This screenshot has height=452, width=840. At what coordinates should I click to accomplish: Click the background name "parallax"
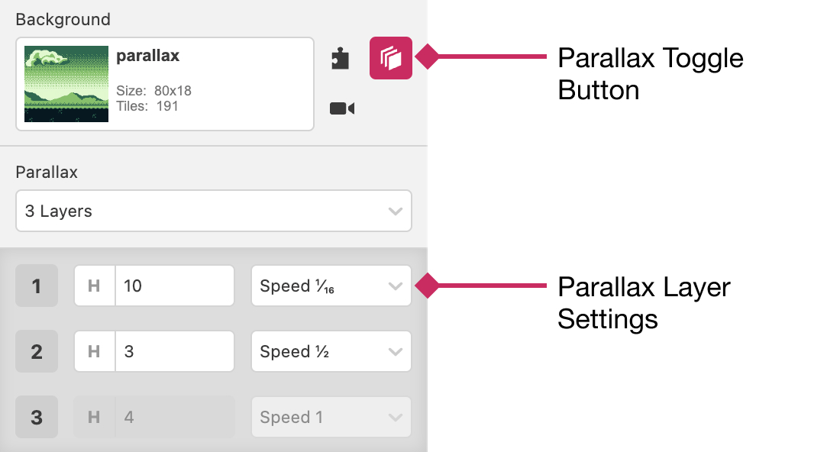[x=147, y=56]
